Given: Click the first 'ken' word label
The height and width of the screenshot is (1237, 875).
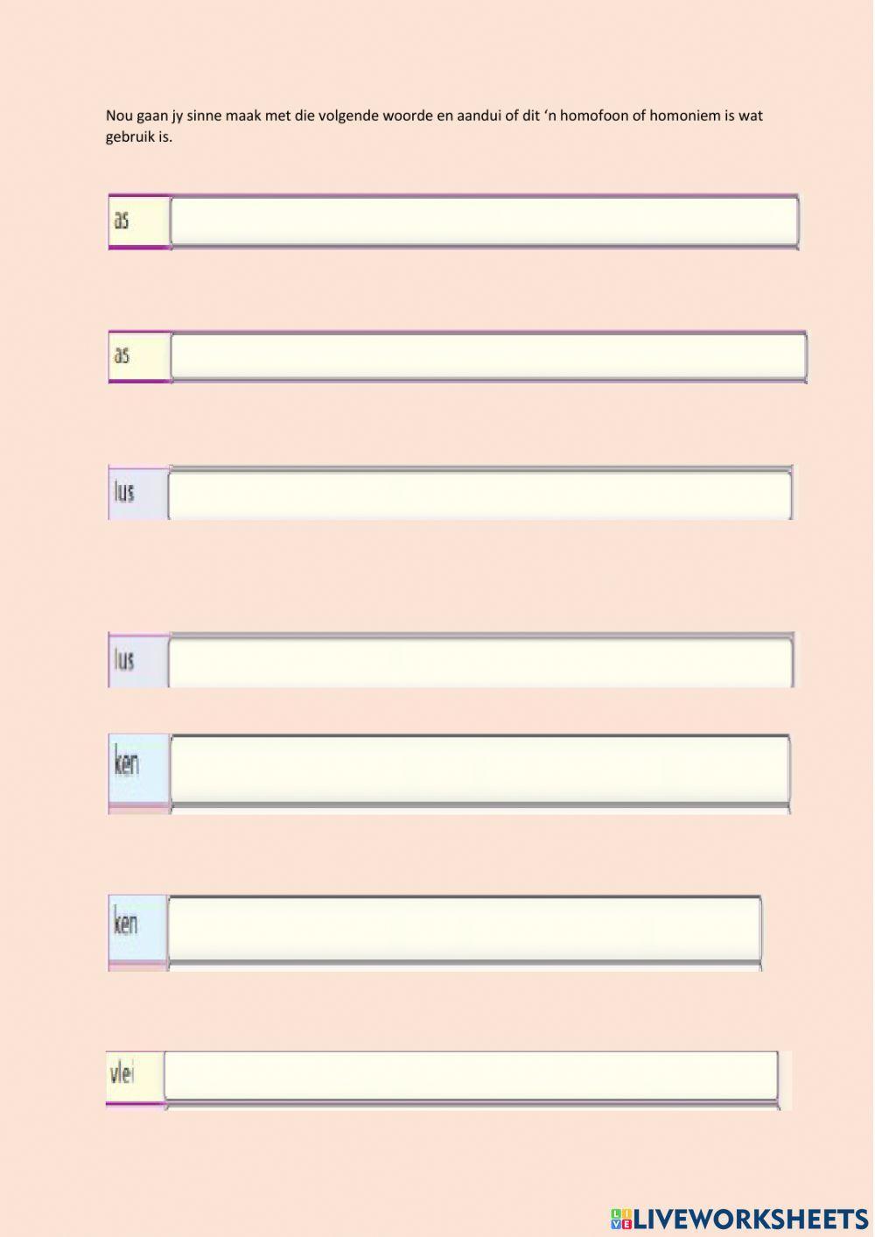Looking at the screenshot, I should click(126, 763).
